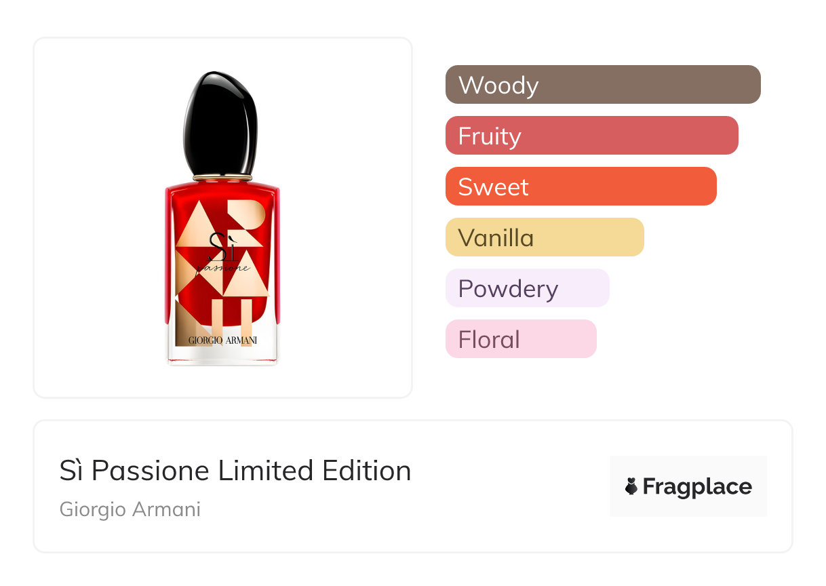826x586 pixels.
Task: Click the Fragplace perfume bottle logo icon
Action: 631,486
